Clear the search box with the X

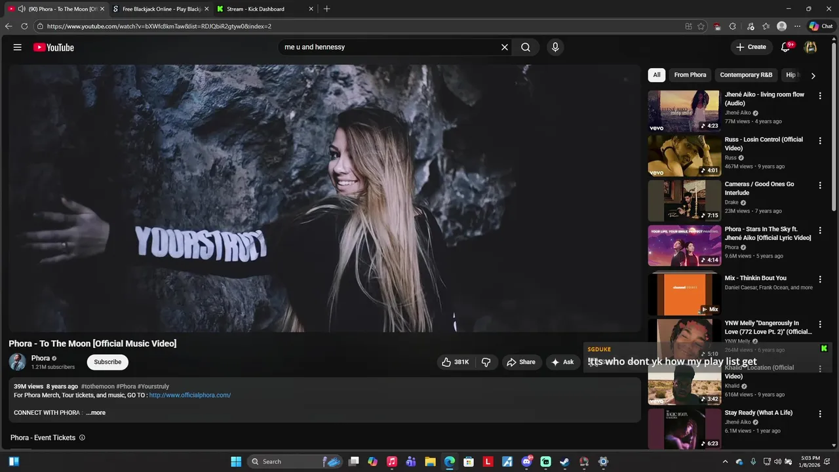pyautogui.click(x=505, y=47)
